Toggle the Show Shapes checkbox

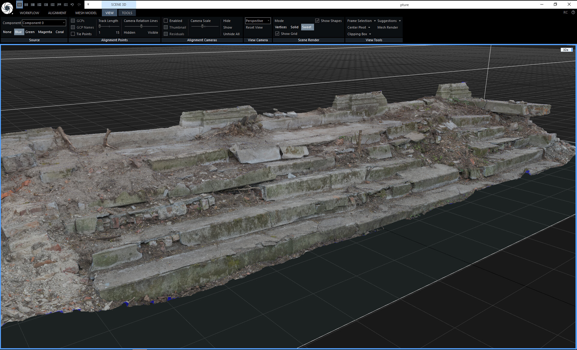(317, 21)
